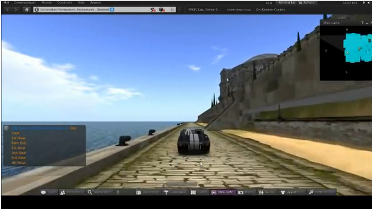Viewport: 372px width, 209px height.
Task: Toggle the microphone voice button
Action: [118, 192]
